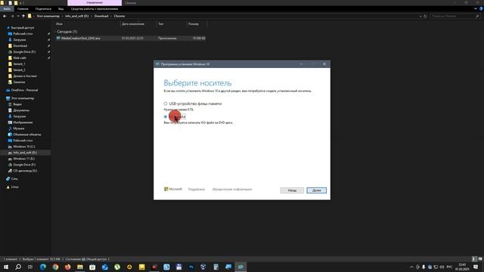Expand the Explorer ribbon with chevron
This screenshot has height=272, width=484.
pyautogui.click(x=476, y=9)
